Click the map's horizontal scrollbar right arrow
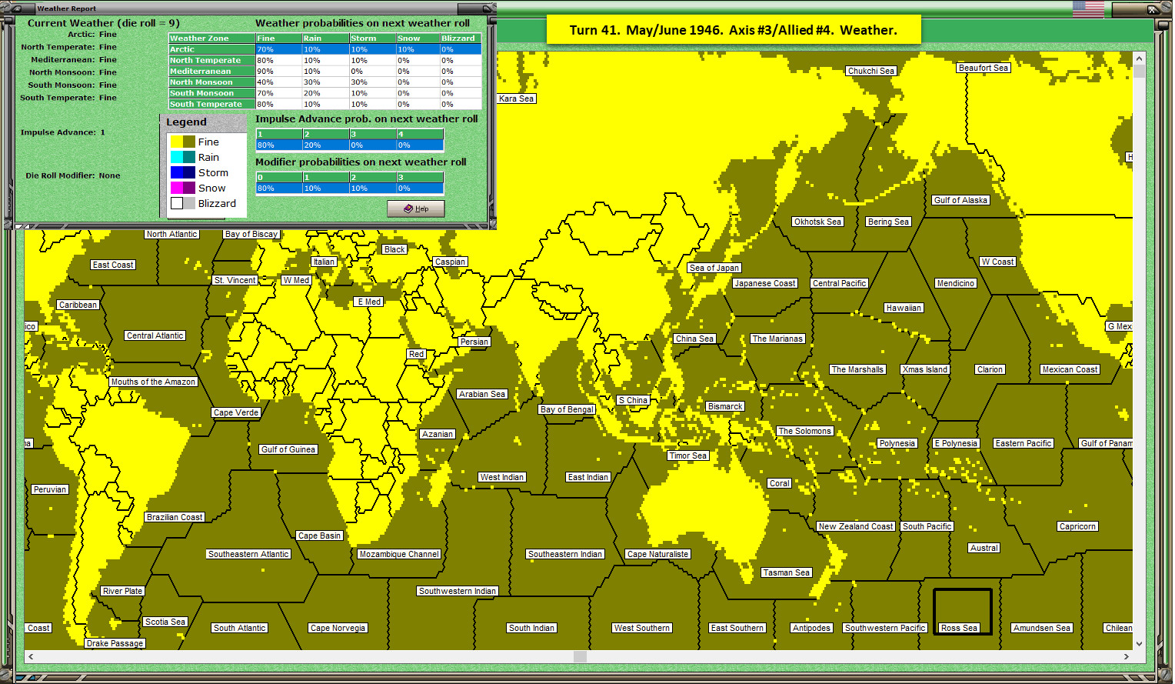1175x684 pixels. pyautogui.click(x=1127, y=657)
